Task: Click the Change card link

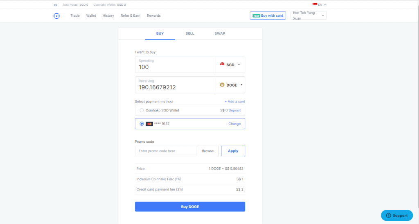Action: click(234, 124)
